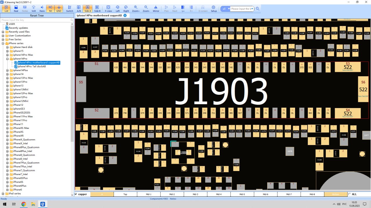
Task: Click the toolbar search magnifier icon
Action: pyautogui.click(x=258, y=9)
